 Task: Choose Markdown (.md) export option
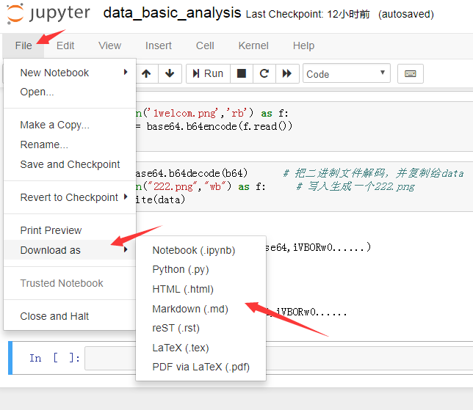(190, 309)
